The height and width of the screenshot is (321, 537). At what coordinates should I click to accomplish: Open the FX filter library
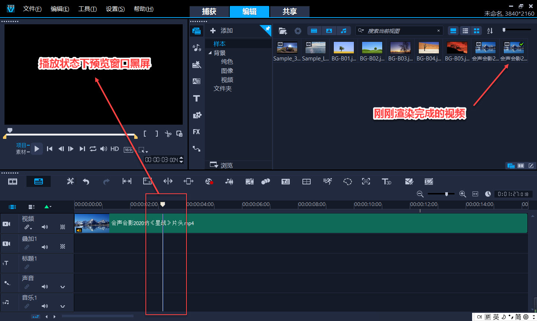tap(197, 132)
